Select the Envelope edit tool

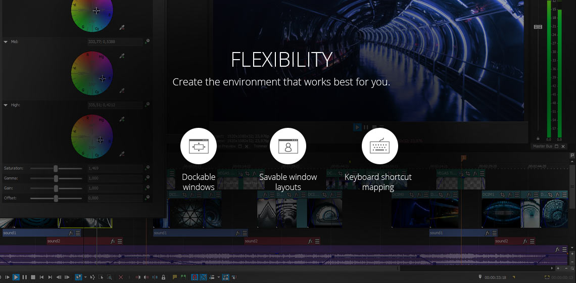point(92,277)
